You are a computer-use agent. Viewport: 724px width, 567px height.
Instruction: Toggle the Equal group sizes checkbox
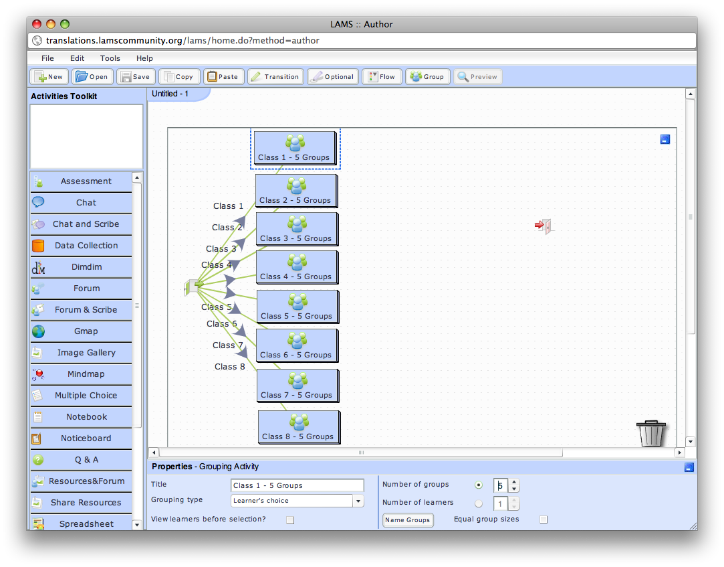pos(544,519)
